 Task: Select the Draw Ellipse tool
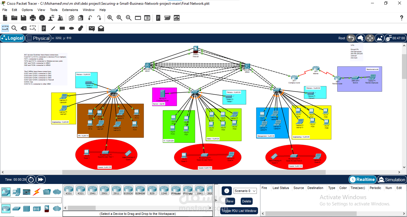72,28
